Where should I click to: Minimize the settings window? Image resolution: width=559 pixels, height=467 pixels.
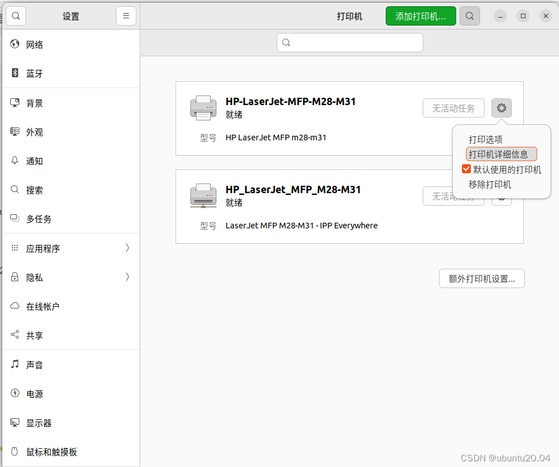(500, 16)
